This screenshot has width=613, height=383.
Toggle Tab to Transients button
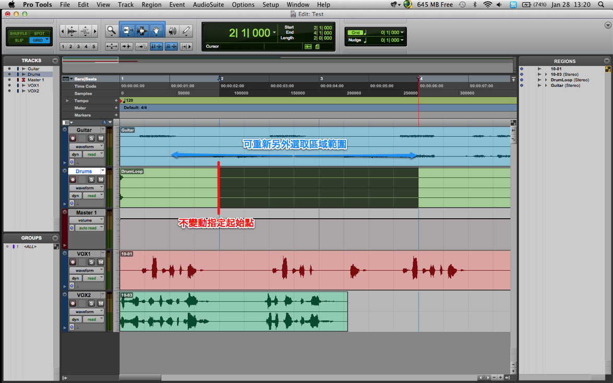(126, 46)
